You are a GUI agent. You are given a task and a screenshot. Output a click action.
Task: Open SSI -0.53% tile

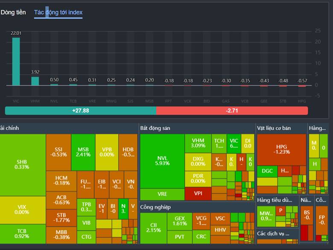tap(58, 152)
